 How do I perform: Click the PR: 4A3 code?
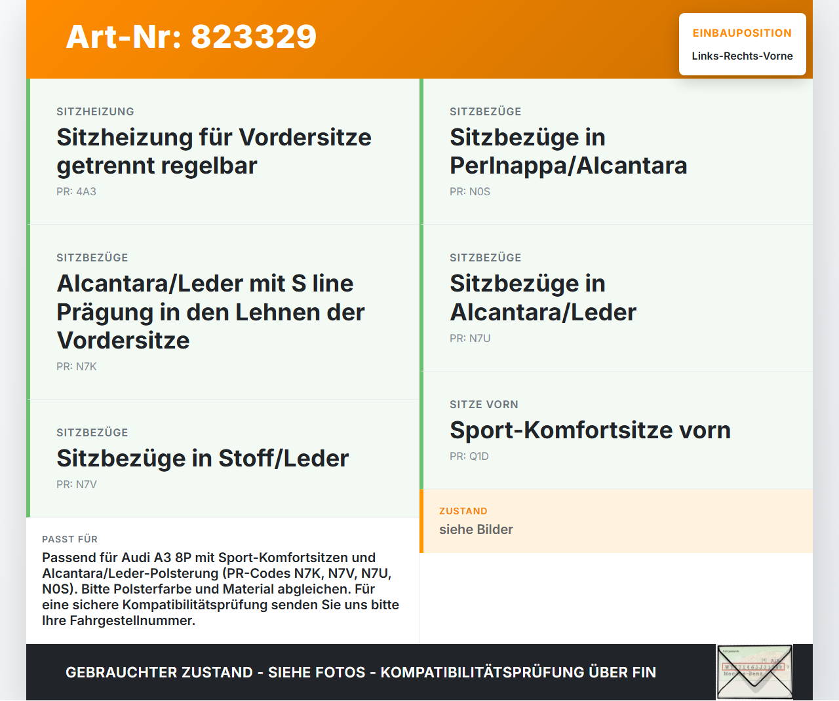click(x=76, y=192)
